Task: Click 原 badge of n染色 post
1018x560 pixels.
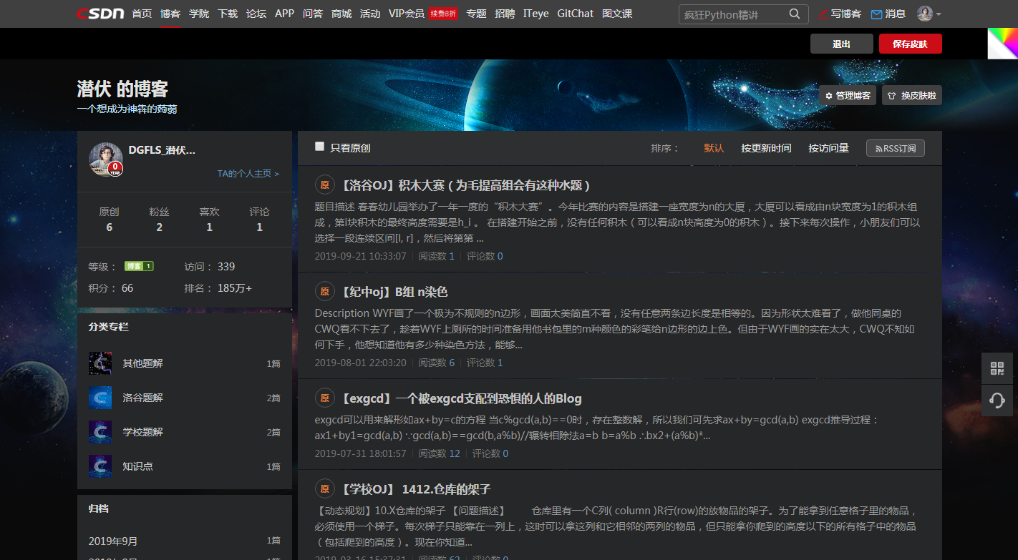Action: [x=324, y=292]
